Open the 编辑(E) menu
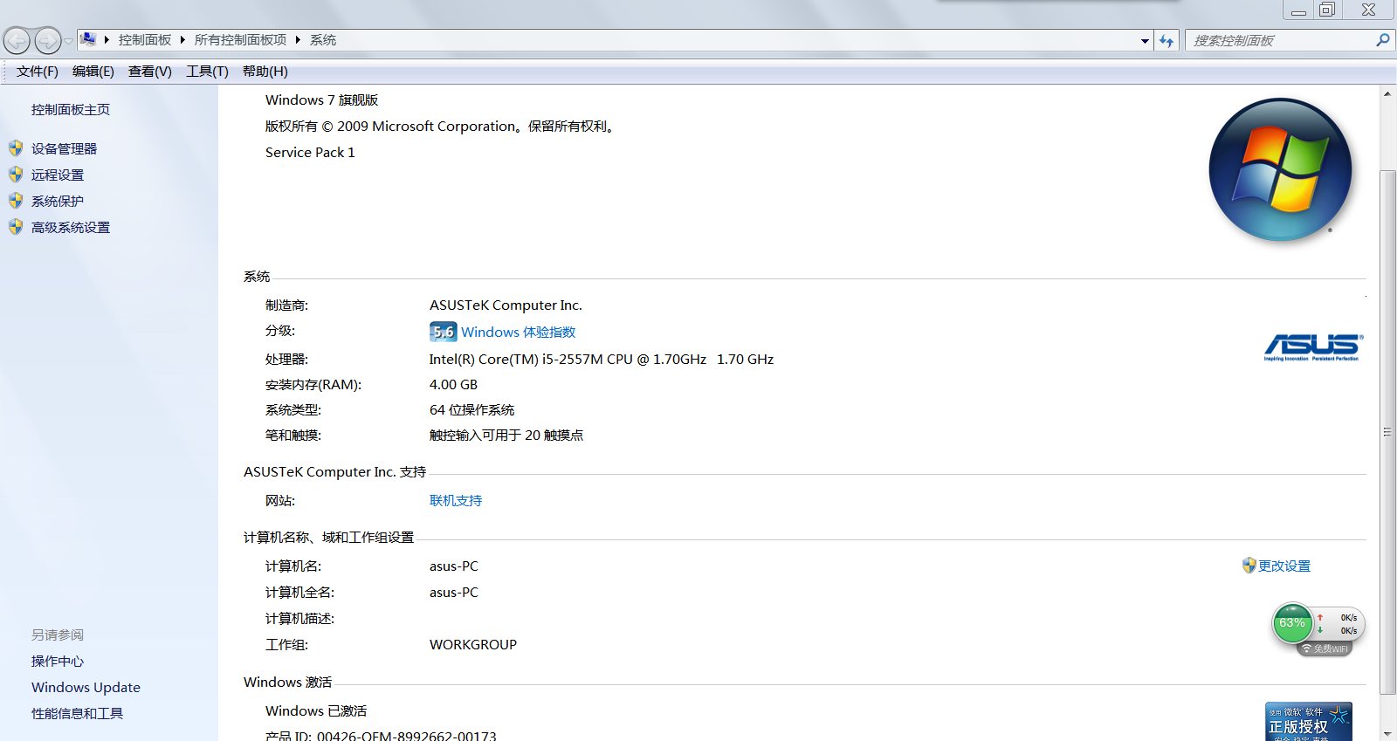This screenshot has width=1397, height=741. [93, 72]
